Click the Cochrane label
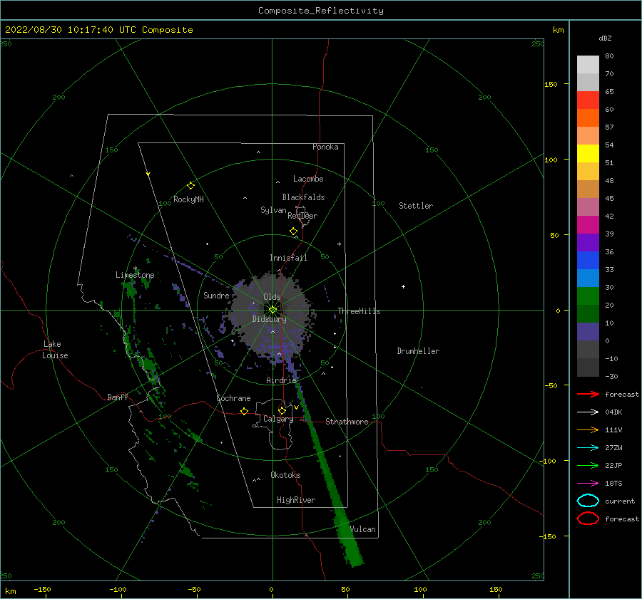Viewport: 642px width, 599px height. (x=233, y=398)
